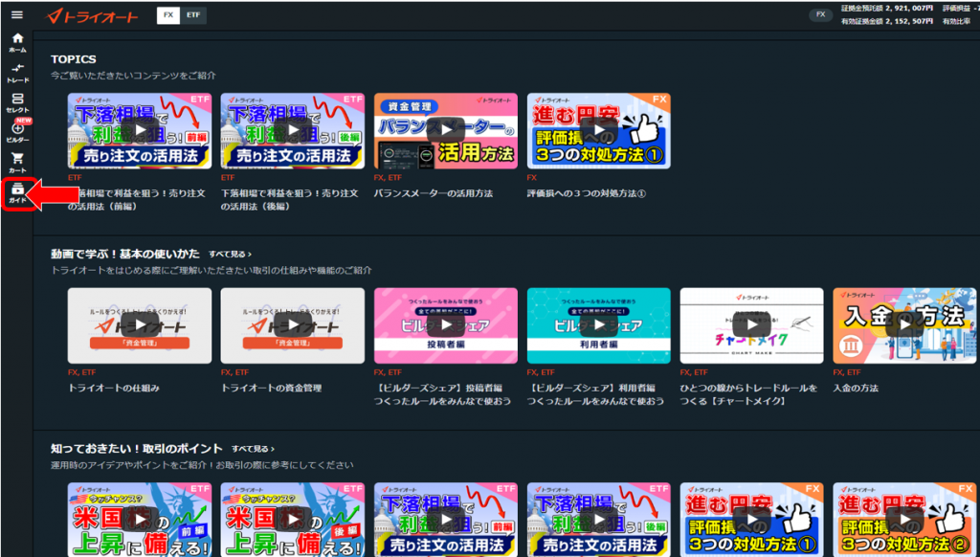Open the hamburger menu icon
The width and height of the screenshot is (980, 557).
(17, 15)
